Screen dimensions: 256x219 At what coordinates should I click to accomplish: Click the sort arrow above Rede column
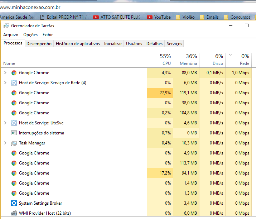(x=230, y=55)
